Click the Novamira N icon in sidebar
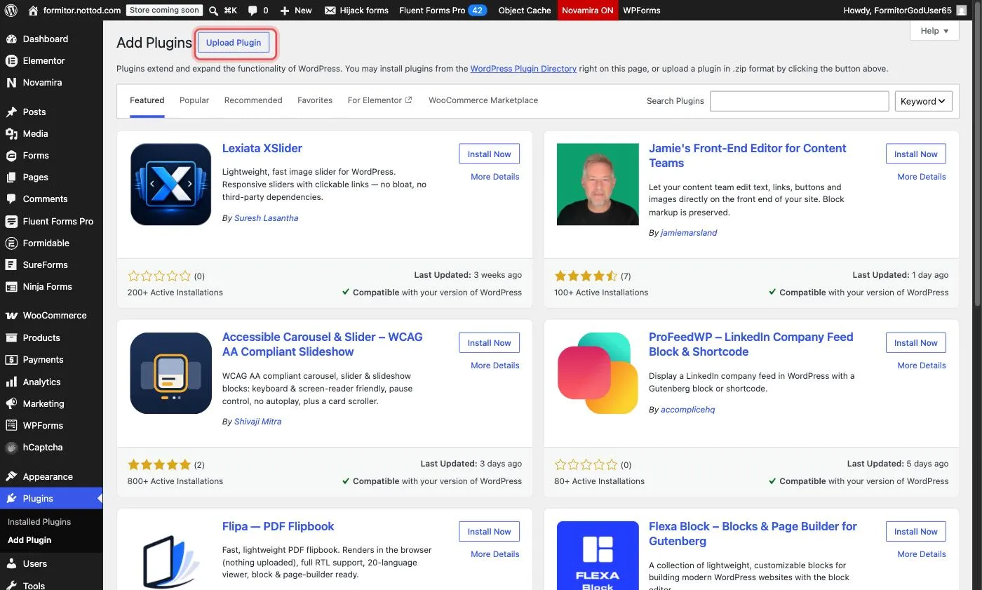Screen dimensions: 982x590 pos(11,82)
